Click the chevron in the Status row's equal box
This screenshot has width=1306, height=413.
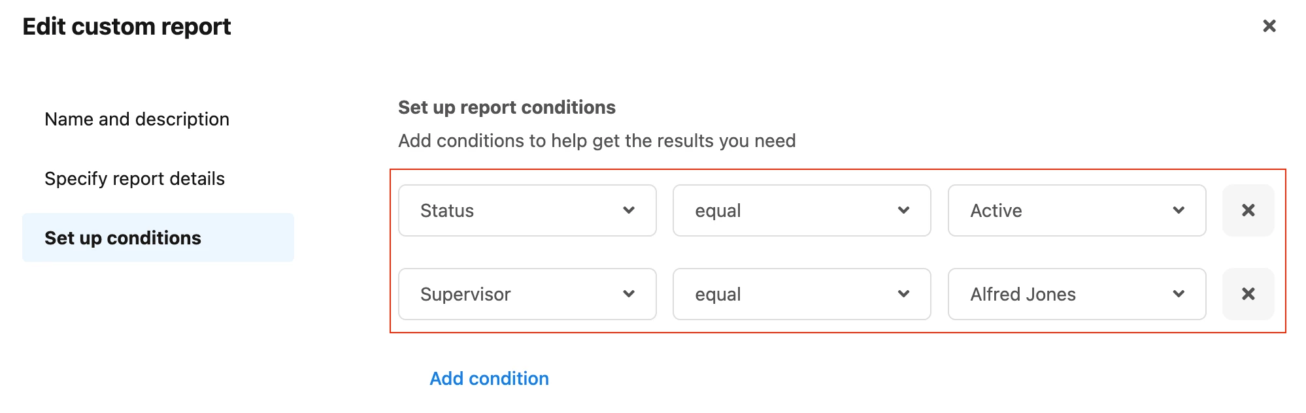pyautogui.click(x=903, y=210)
